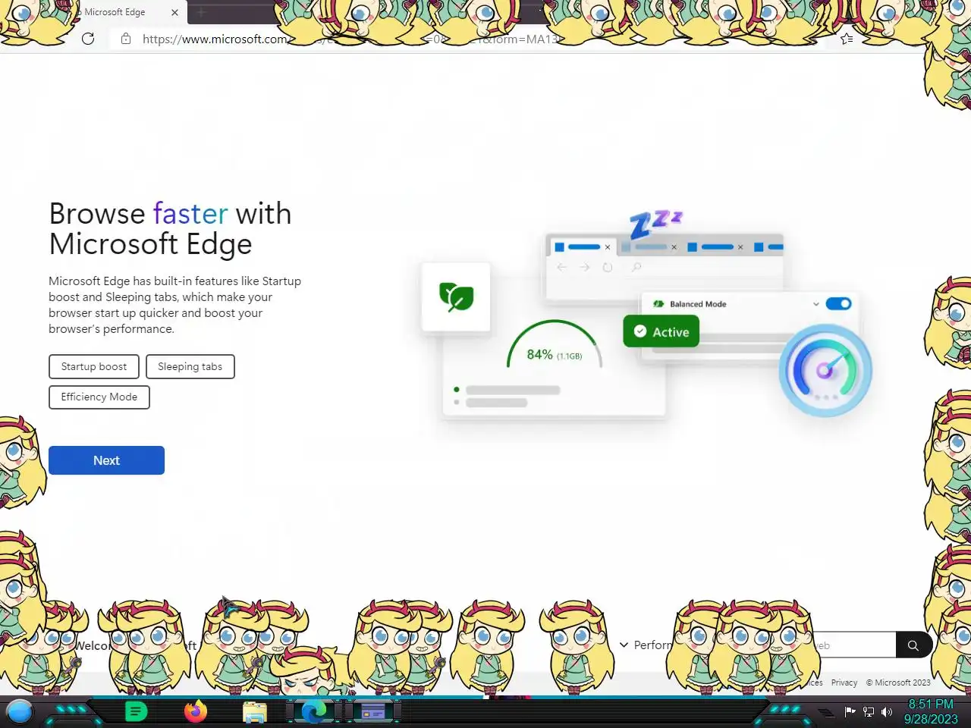971x728 pixels.
Task: Click the Sleeping tabs button
Action: [190, 366]
